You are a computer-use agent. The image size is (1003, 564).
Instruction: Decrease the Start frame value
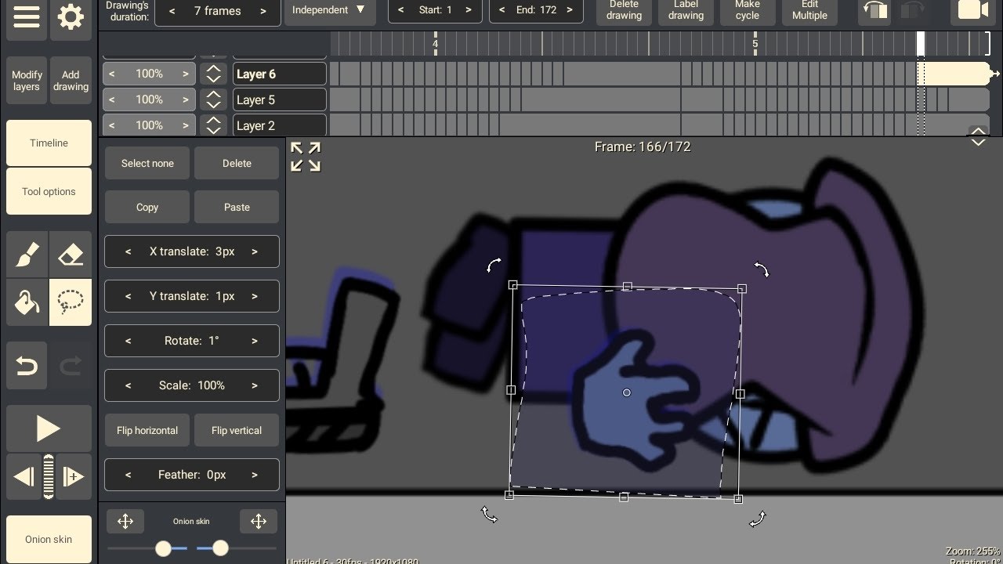pyautogui.click(x=401, y=10)
